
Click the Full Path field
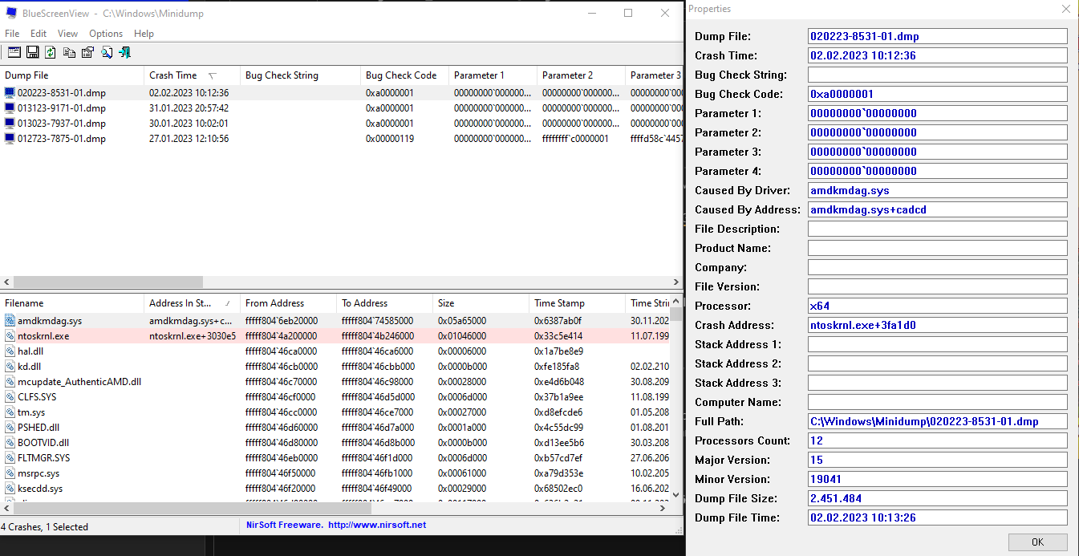tap(938, 421)
